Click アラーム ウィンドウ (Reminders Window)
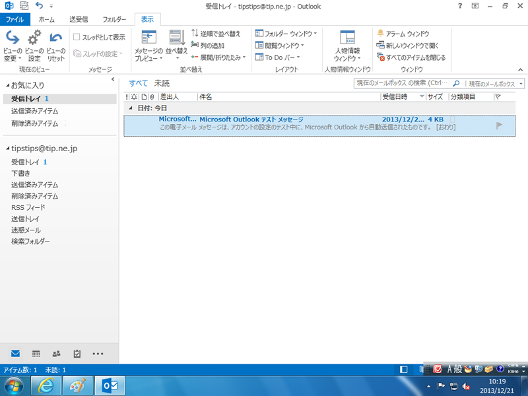This screenshot has width=528, height=396. pyautogui.click(x=403, y=34)
